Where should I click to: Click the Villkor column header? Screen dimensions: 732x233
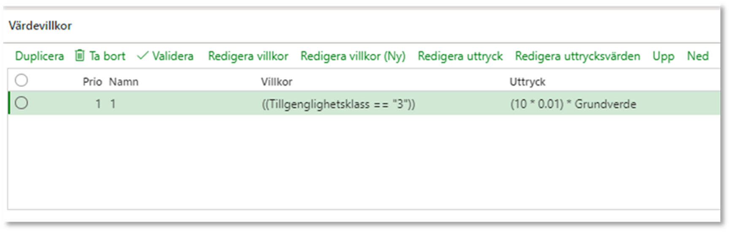276,82
